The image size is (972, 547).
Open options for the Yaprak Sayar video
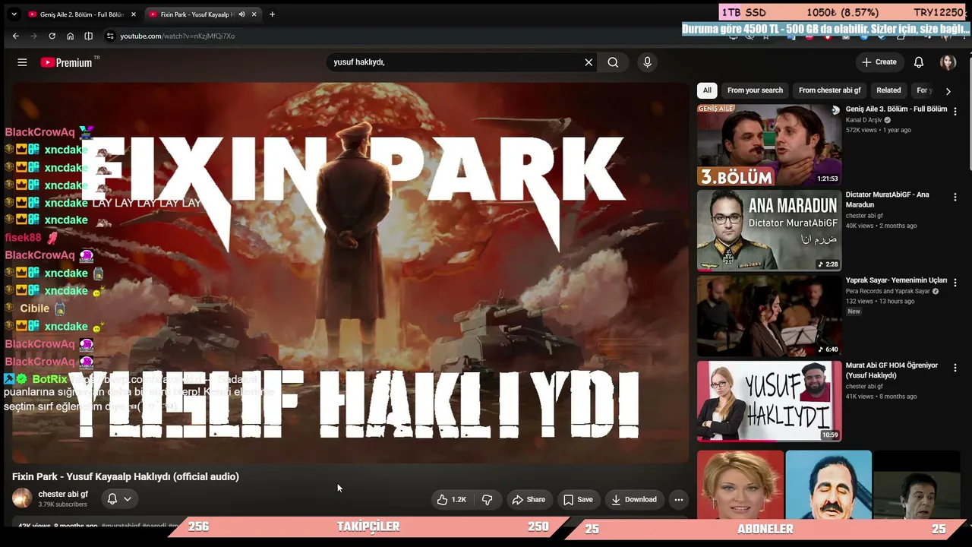pos(955,282)
